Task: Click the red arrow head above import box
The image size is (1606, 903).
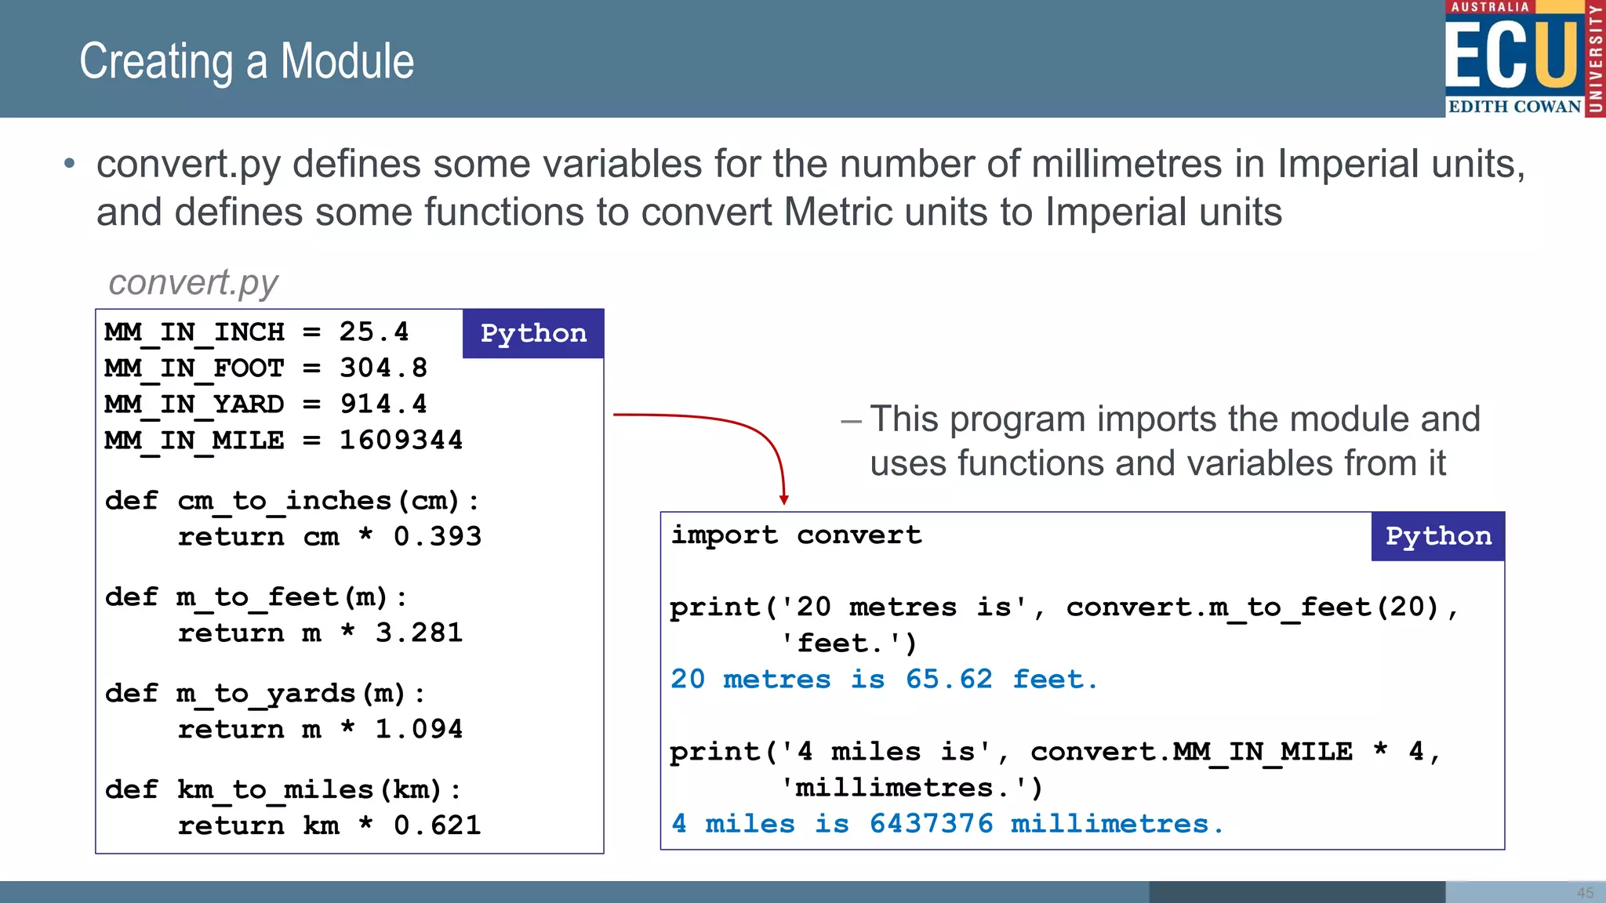Action: click(783, 499)
